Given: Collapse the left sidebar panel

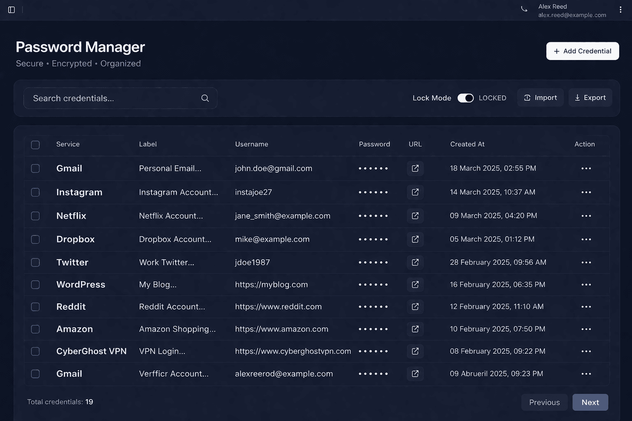Looking at the screenshot, I should tap(11, 10).
